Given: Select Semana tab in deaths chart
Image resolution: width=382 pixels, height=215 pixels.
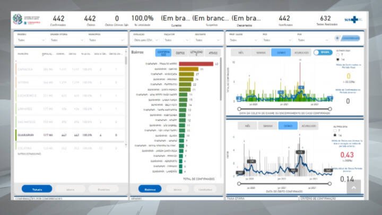Looking at the screenshot, I should (x=268, y=126).
